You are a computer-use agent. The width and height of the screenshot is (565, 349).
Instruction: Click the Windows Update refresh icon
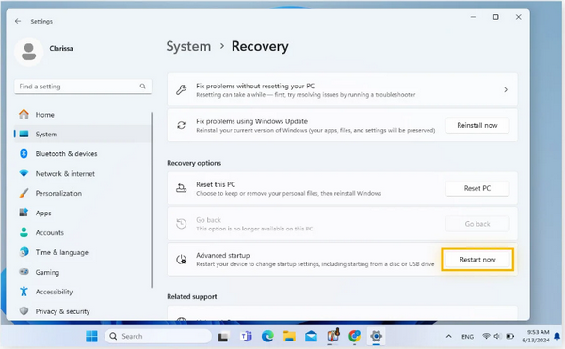[x=181, y=125]
